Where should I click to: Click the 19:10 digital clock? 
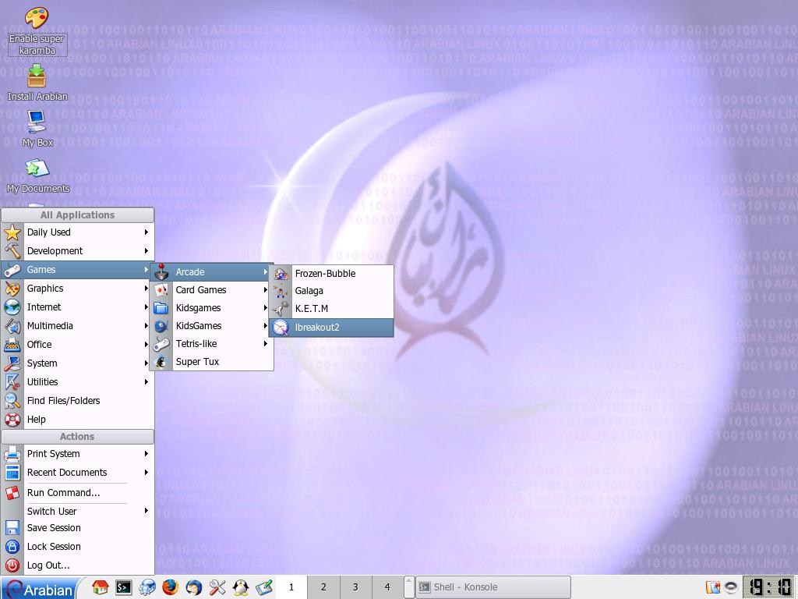[x=768, y=587]
